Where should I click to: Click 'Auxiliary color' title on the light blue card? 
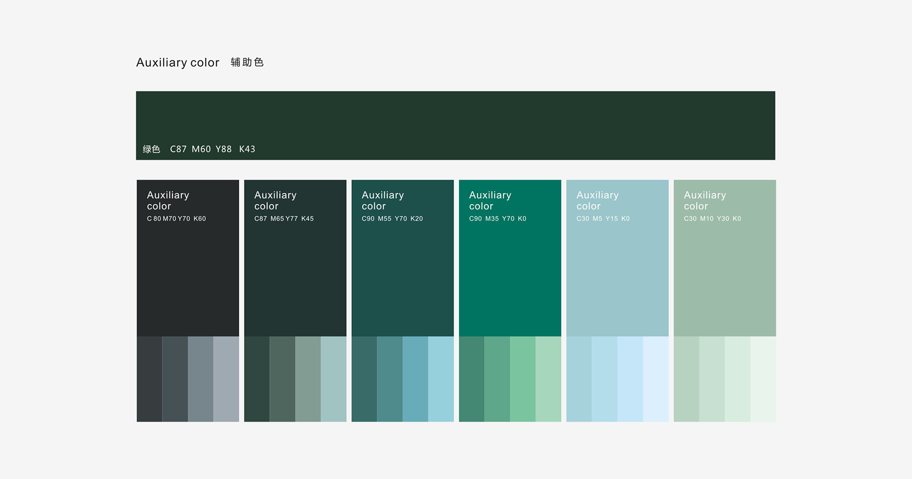pos(597,200)
